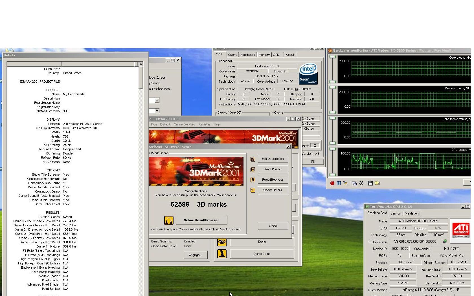The height and width of the screenshot is (296, 474).
Task: Click the ResultBrowser document icon
Action: [253, 180]
